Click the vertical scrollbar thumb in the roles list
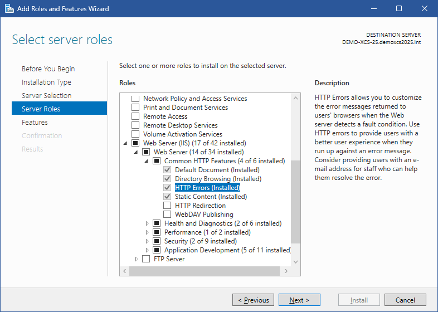 pos(295,201)
